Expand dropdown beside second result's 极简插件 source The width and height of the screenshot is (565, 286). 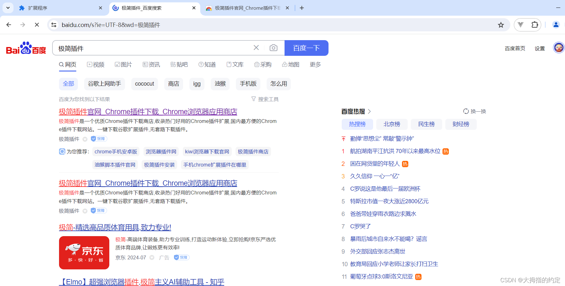click(x=85, y=211)
